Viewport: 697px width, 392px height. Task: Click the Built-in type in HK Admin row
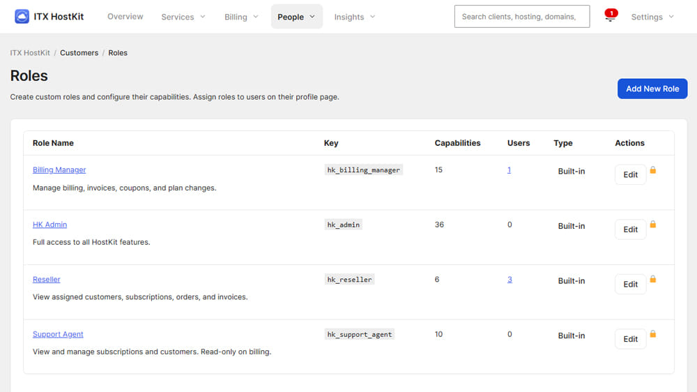(x=572, y=226)
